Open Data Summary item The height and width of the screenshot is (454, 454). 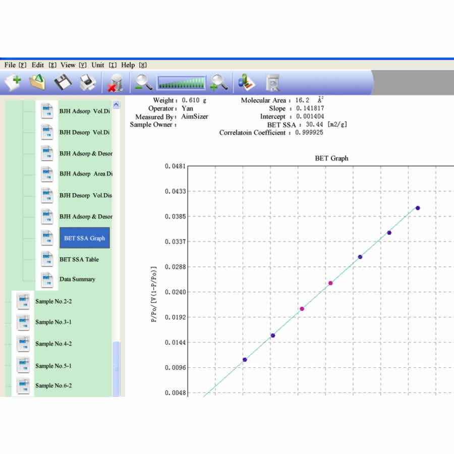(77, 279)
